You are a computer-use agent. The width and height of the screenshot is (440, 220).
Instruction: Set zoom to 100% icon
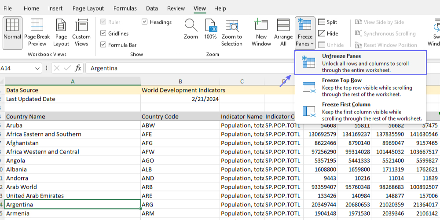(x=211, y=26)
